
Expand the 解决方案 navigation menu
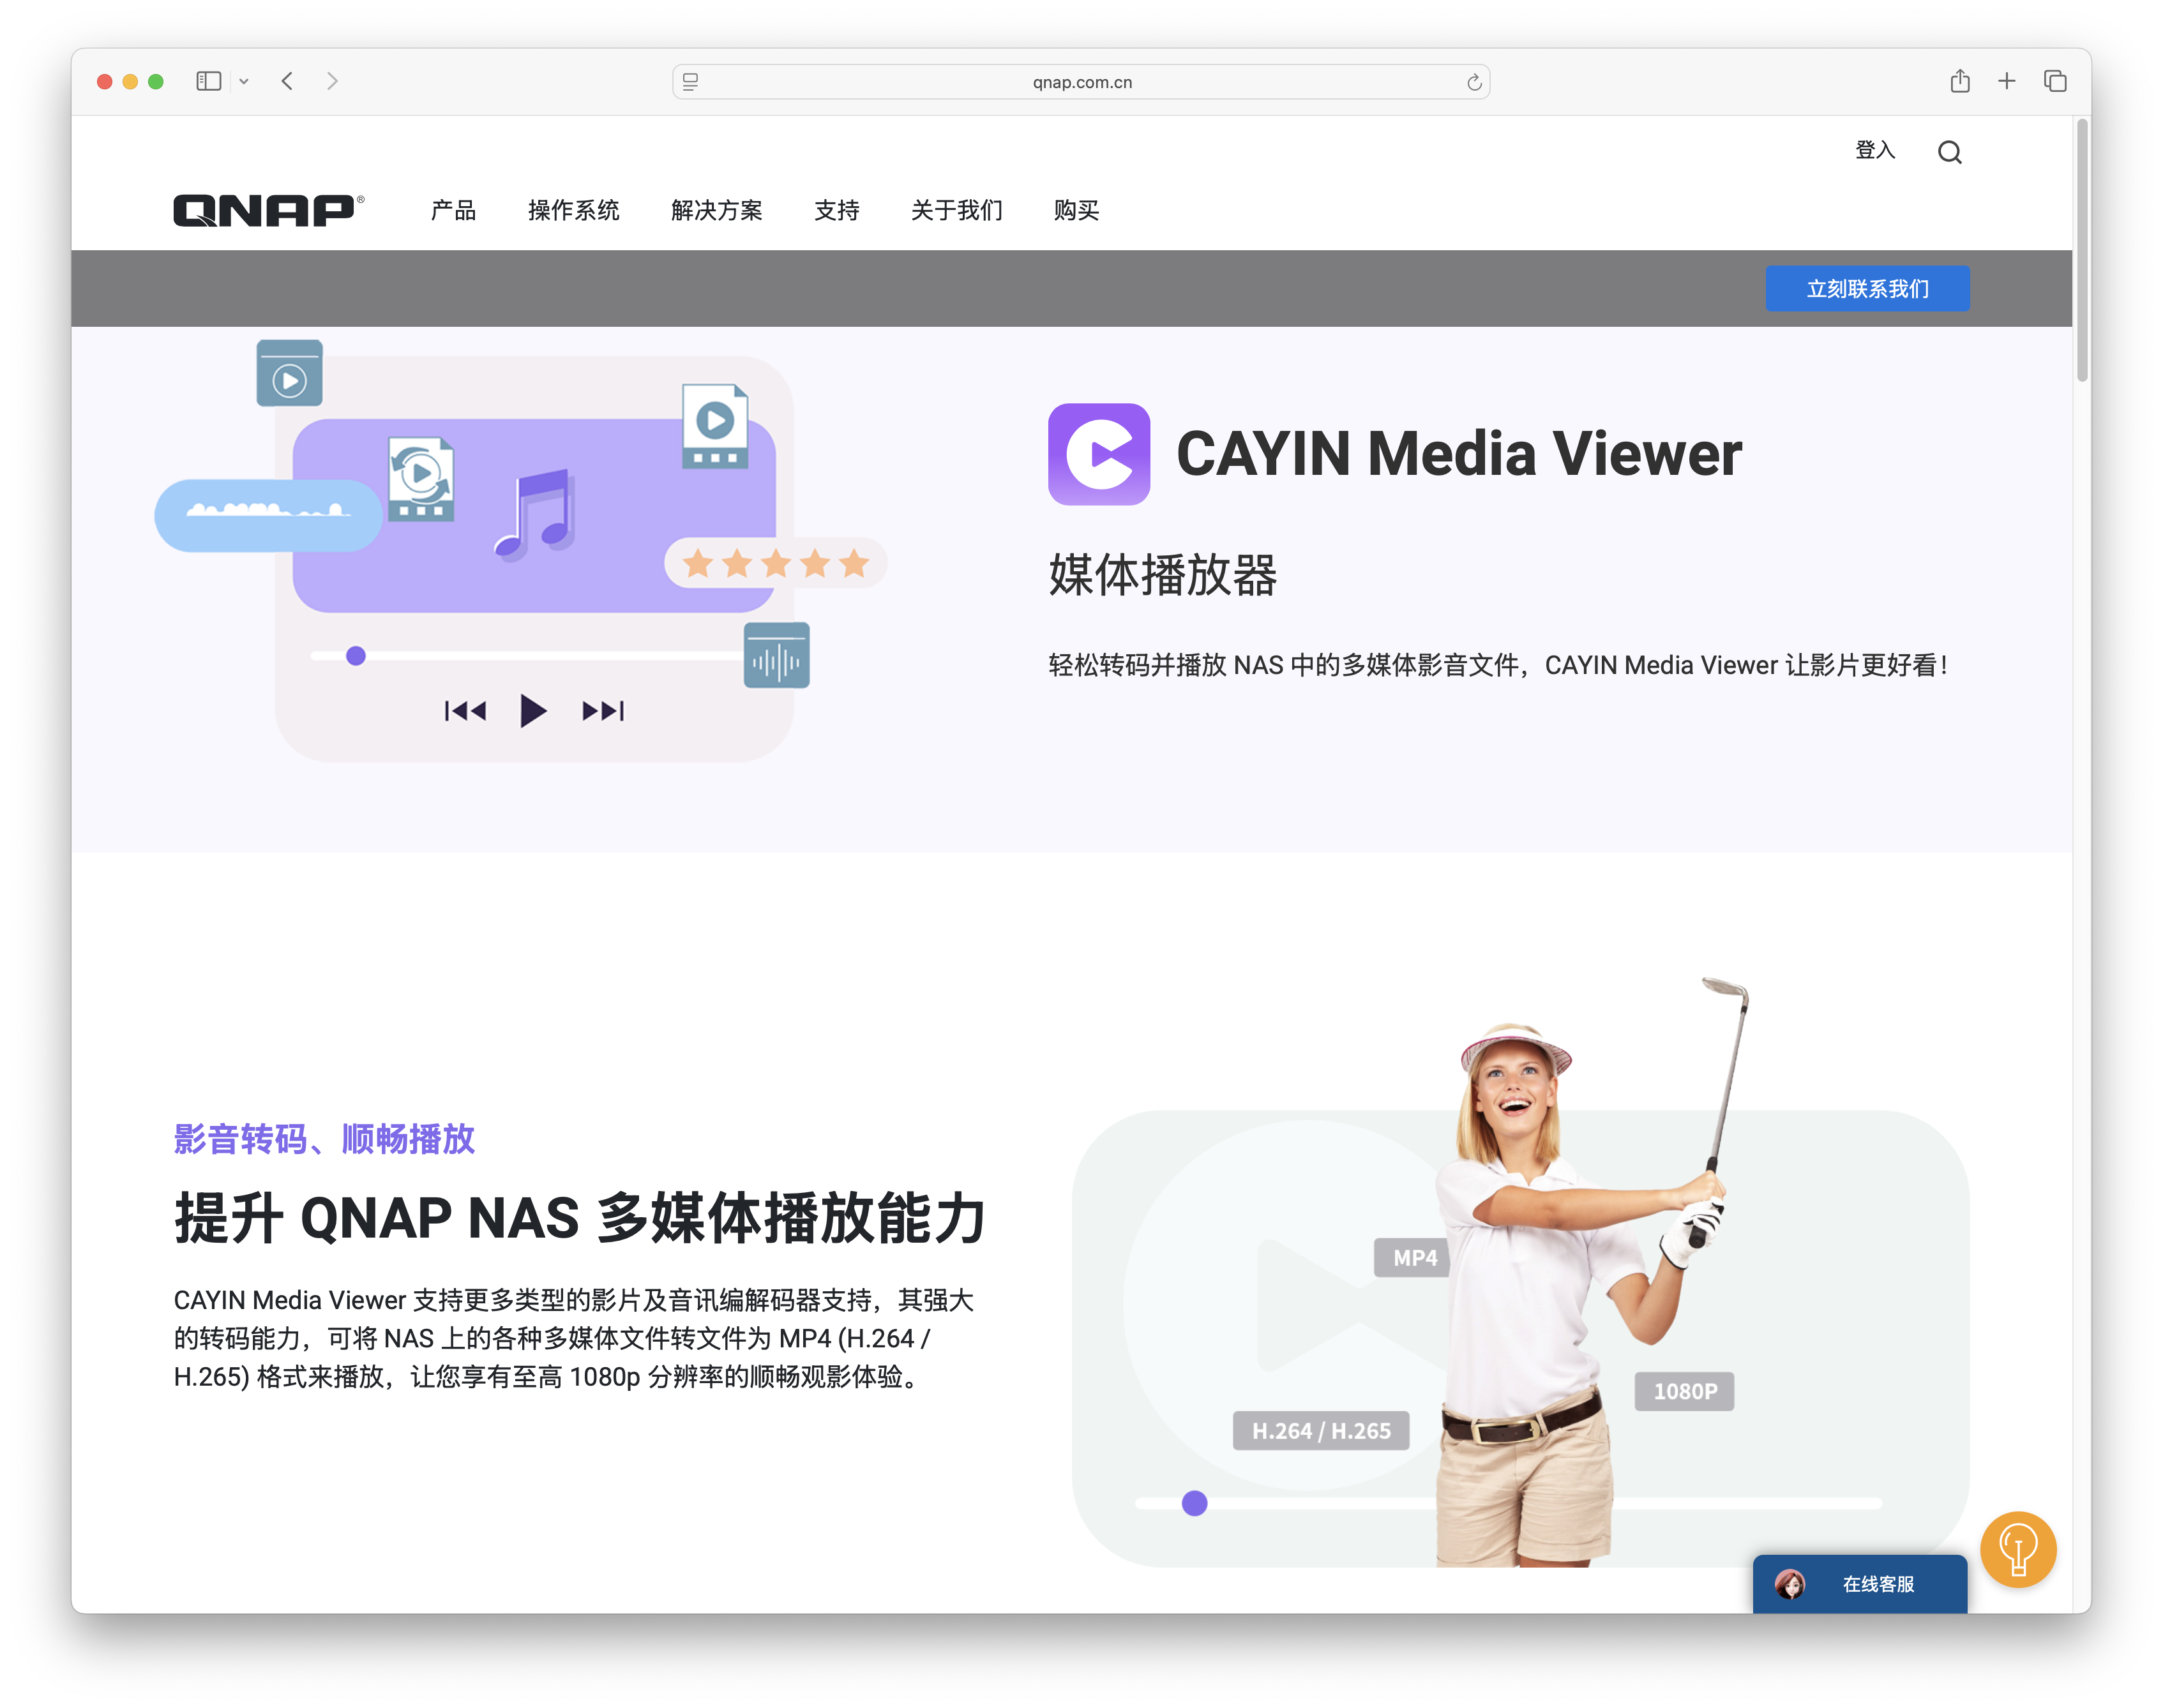(716, 210)
